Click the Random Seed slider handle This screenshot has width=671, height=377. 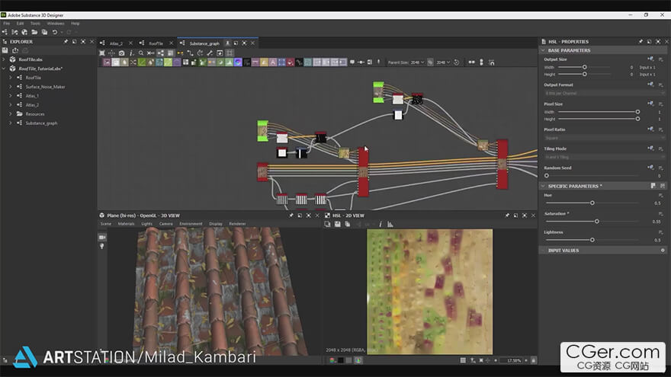pos(547,176)
